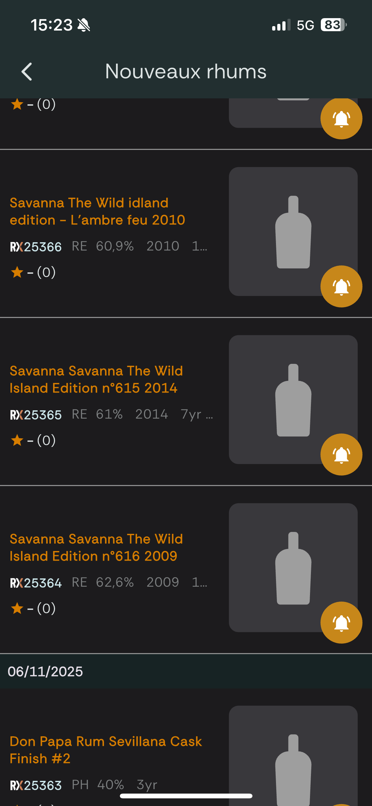Tap the 06/11/2025 date section header

click(45, 672)
